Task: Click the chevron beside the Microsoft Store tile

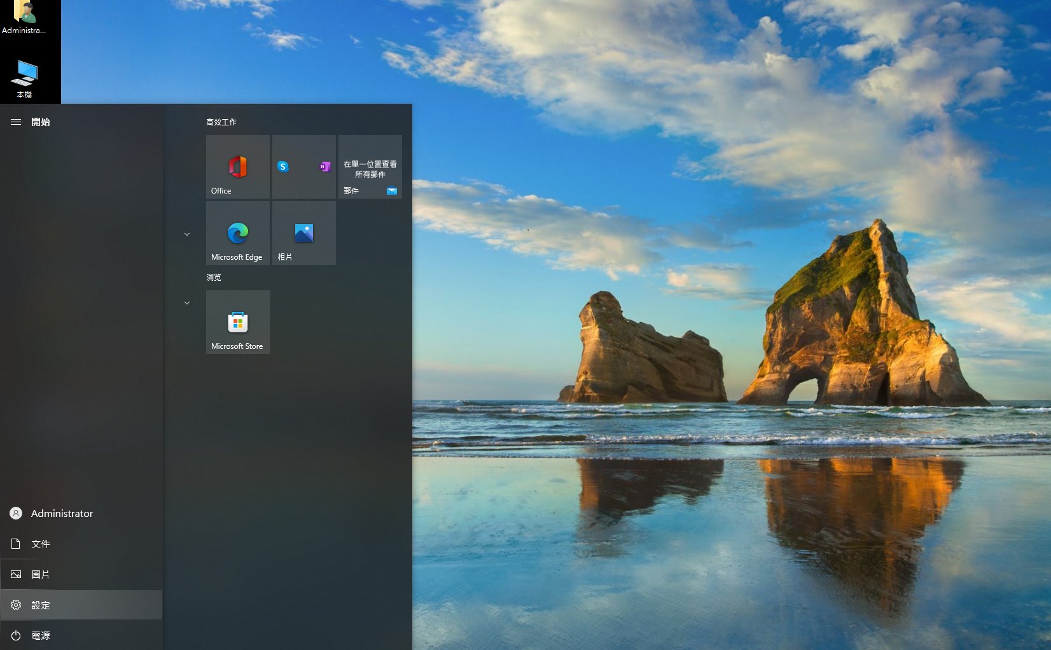Action: pyautogui.click(x=187, y=303)
